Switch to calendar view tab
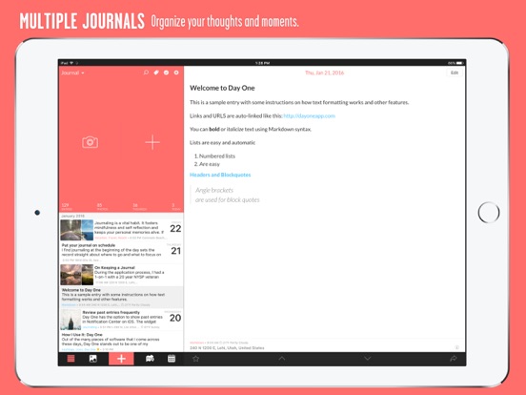 [172, 359]
